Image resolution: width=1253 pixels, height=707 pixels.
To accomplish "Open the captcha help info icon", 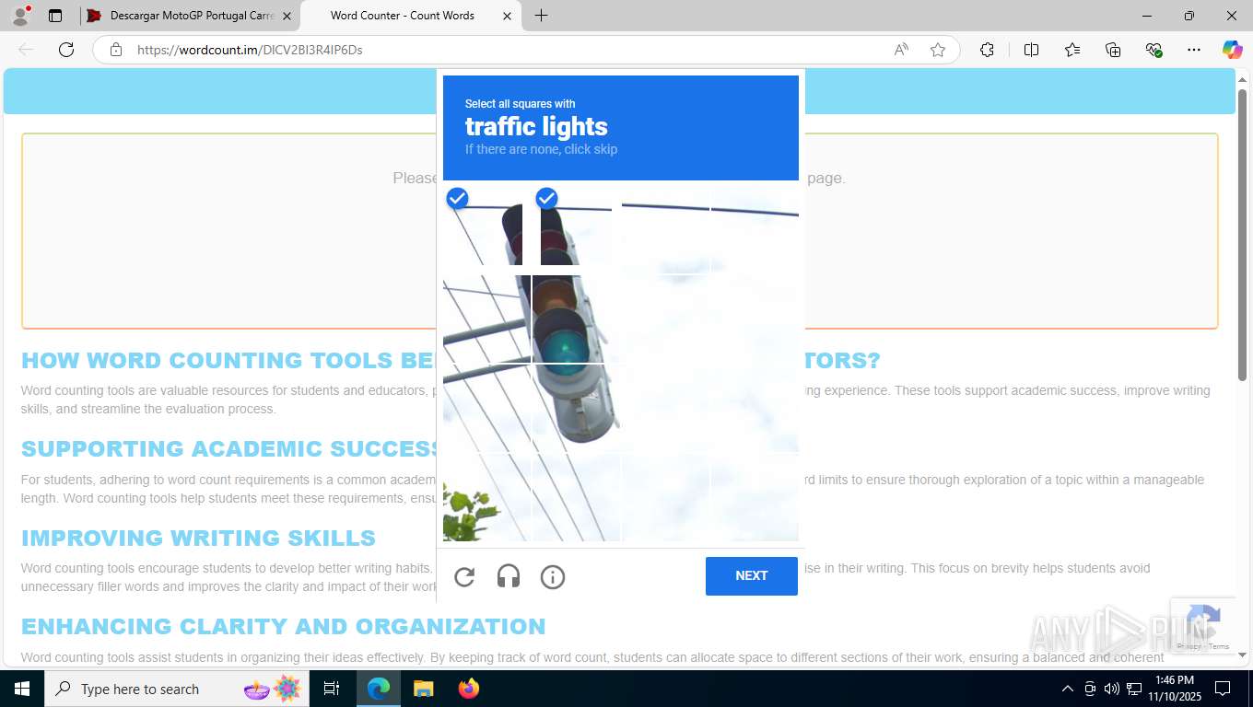I will point(553,577).
